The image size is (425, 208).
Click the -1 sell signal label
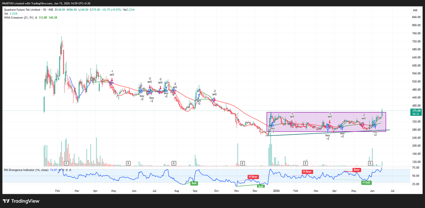coord(112,73)
